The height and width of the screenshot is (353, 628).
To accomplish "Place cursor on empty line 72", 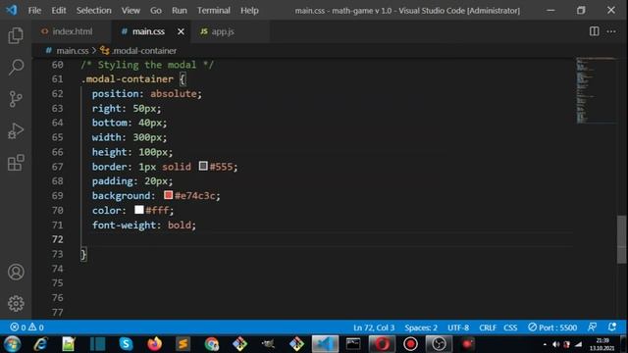I will 327,239.
